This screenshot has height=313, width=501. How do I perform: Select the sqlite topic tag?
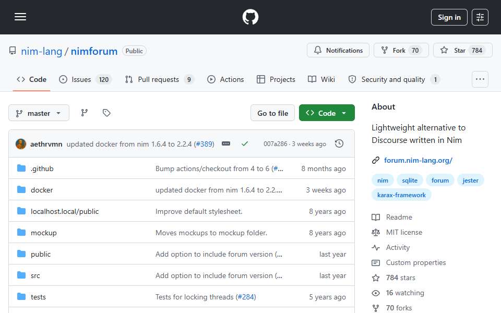point(410,180)
